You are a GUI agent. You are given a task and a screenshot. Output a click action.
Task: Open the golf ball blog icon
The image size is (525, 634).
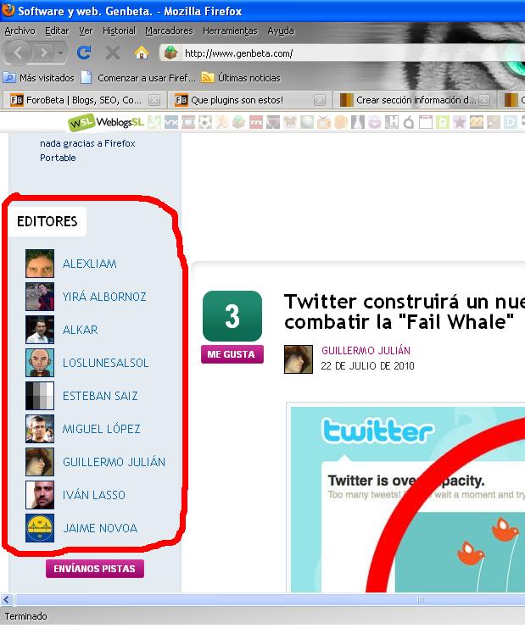306,122
